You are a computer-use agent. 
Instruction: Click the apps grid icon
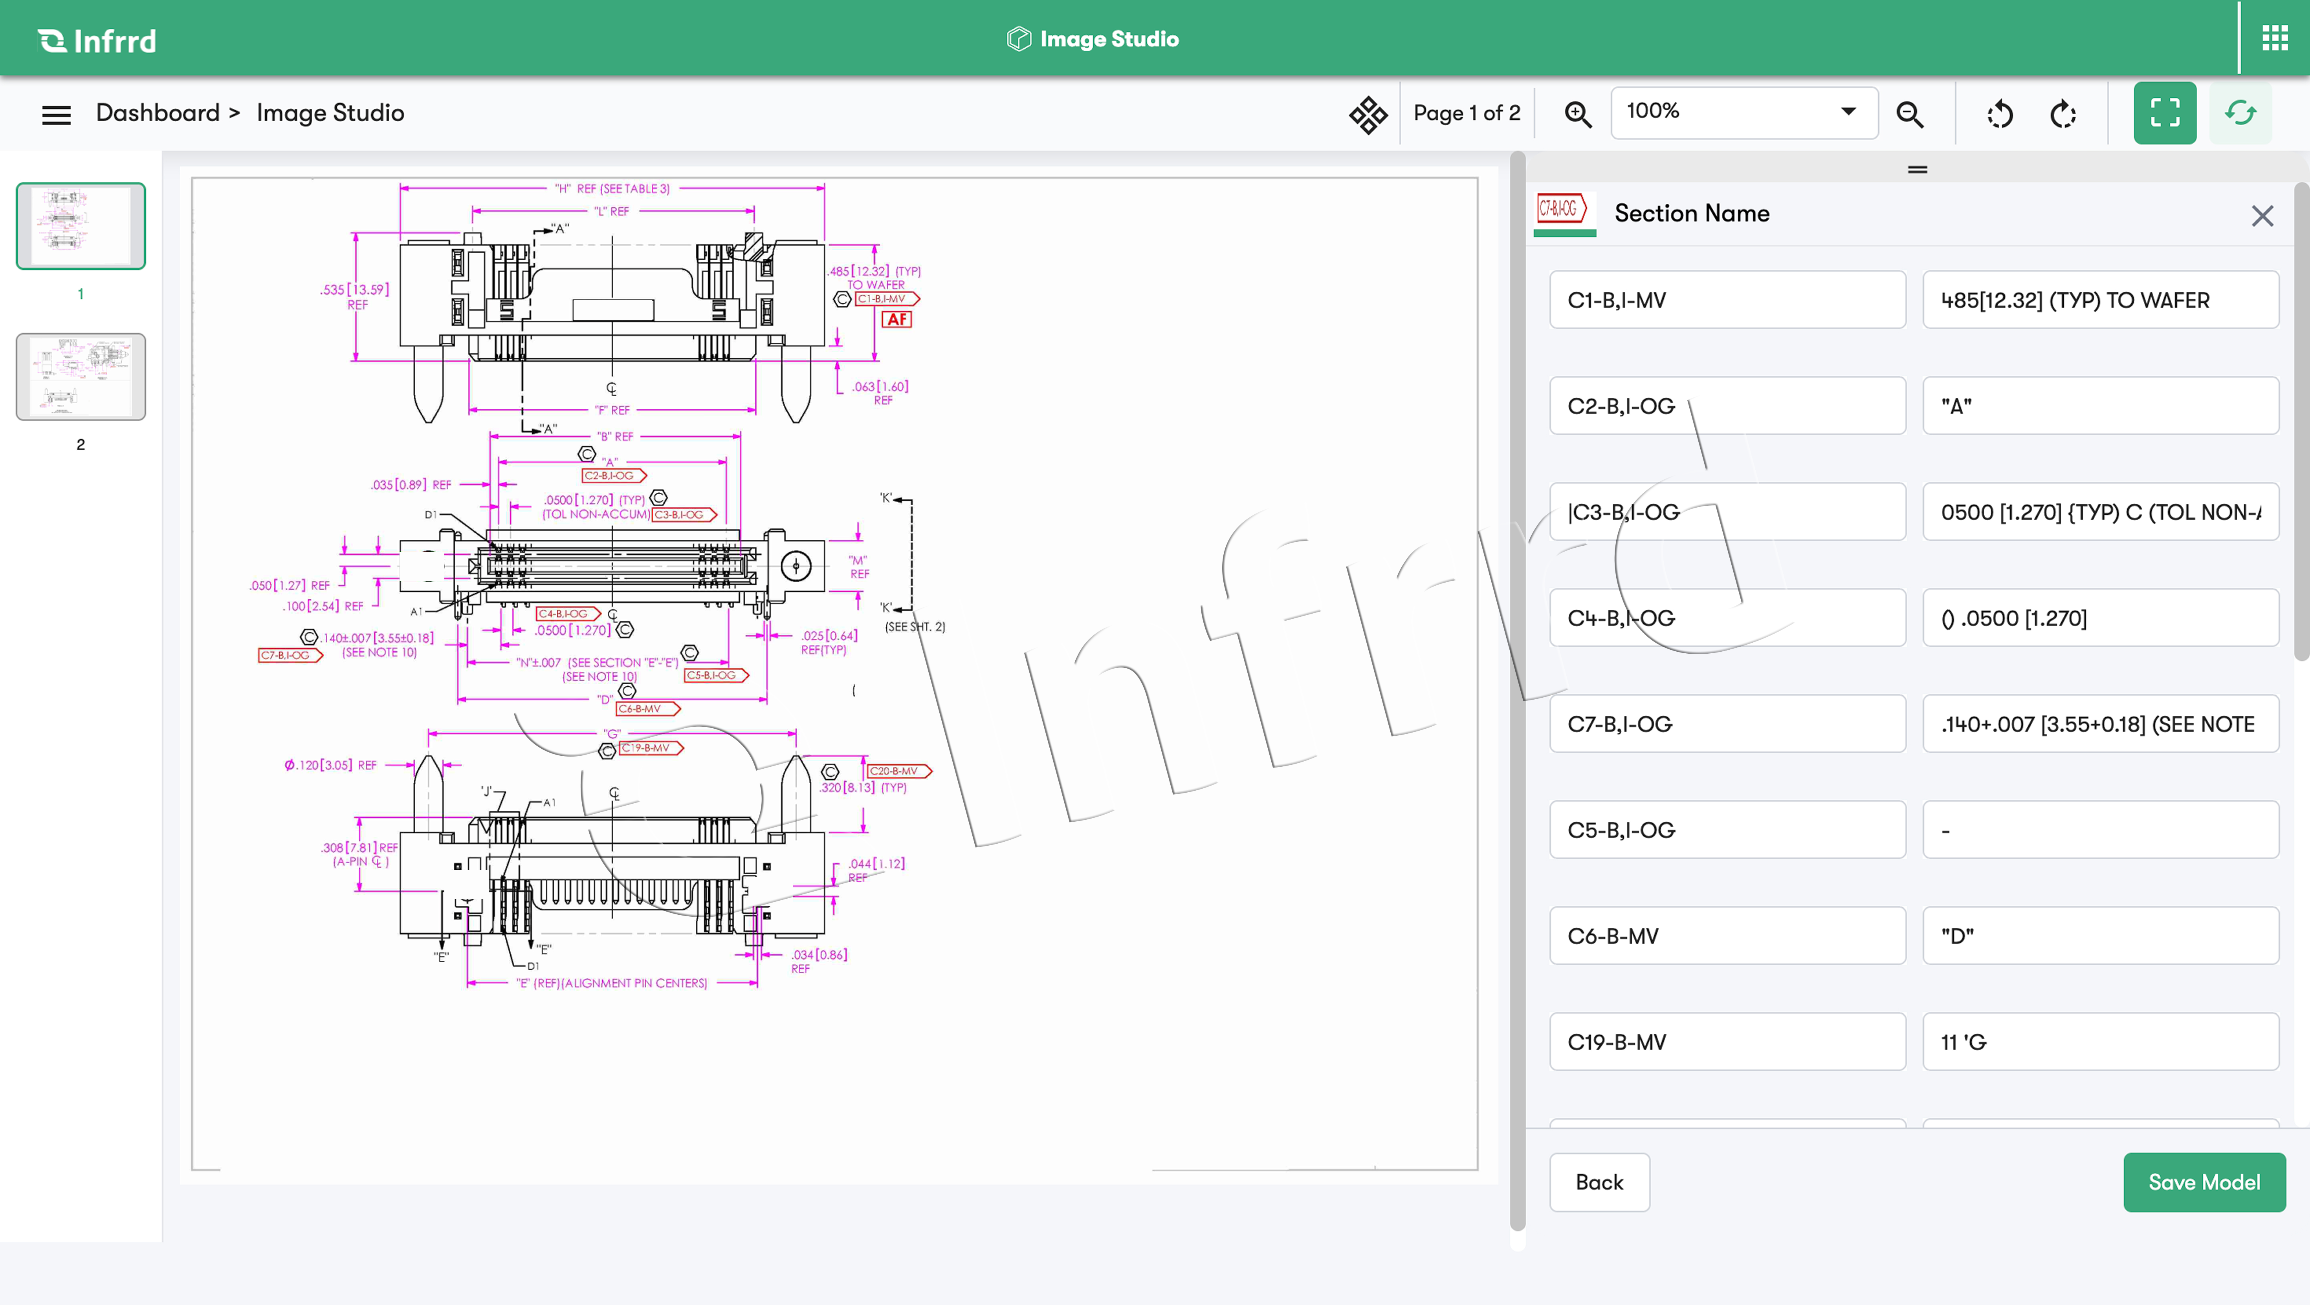[x=2274, y=38]
